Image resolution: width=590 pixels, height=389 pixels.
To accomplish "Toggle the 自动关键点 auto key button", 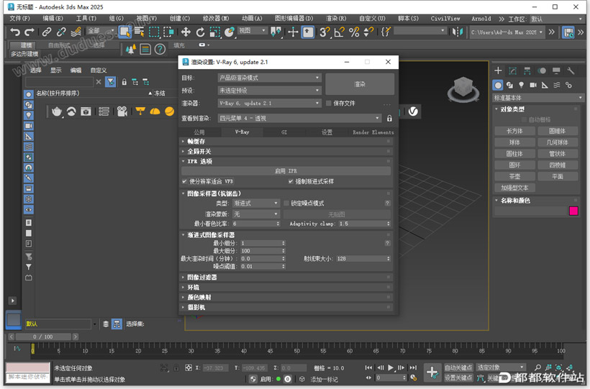I will [458, 367].
